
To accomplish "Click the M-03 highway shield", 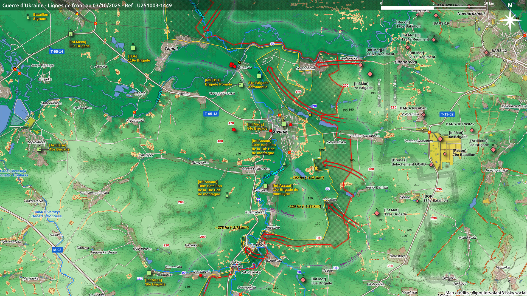I will click(x=57, y=250).
